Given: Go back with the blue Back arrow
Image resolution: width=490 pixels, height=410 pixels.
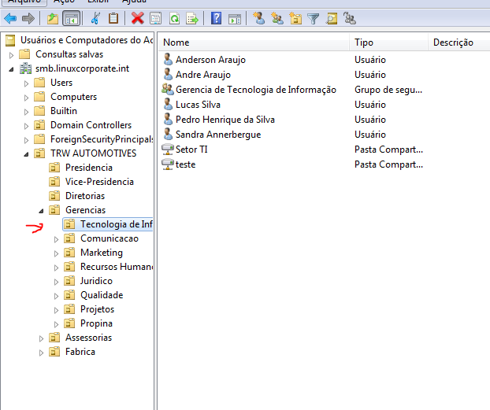Looking at the screenshot, I should 10,18.
